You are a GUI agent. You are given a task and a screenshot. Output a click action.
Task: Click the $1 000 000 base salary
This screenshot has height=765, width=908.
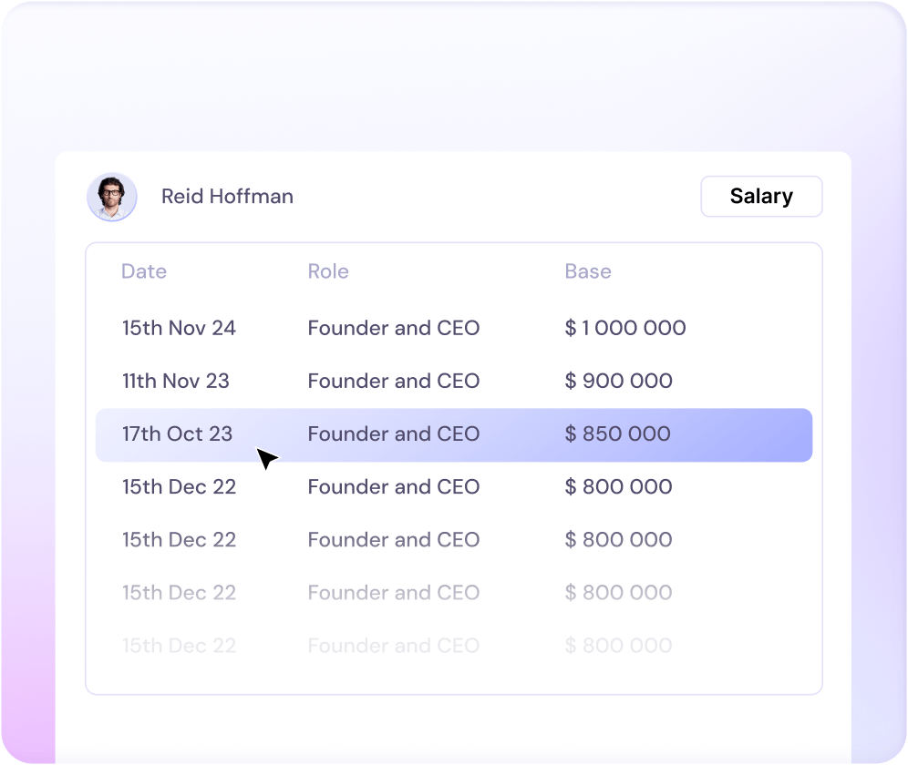pyautogui.click(x=625, y=328)
